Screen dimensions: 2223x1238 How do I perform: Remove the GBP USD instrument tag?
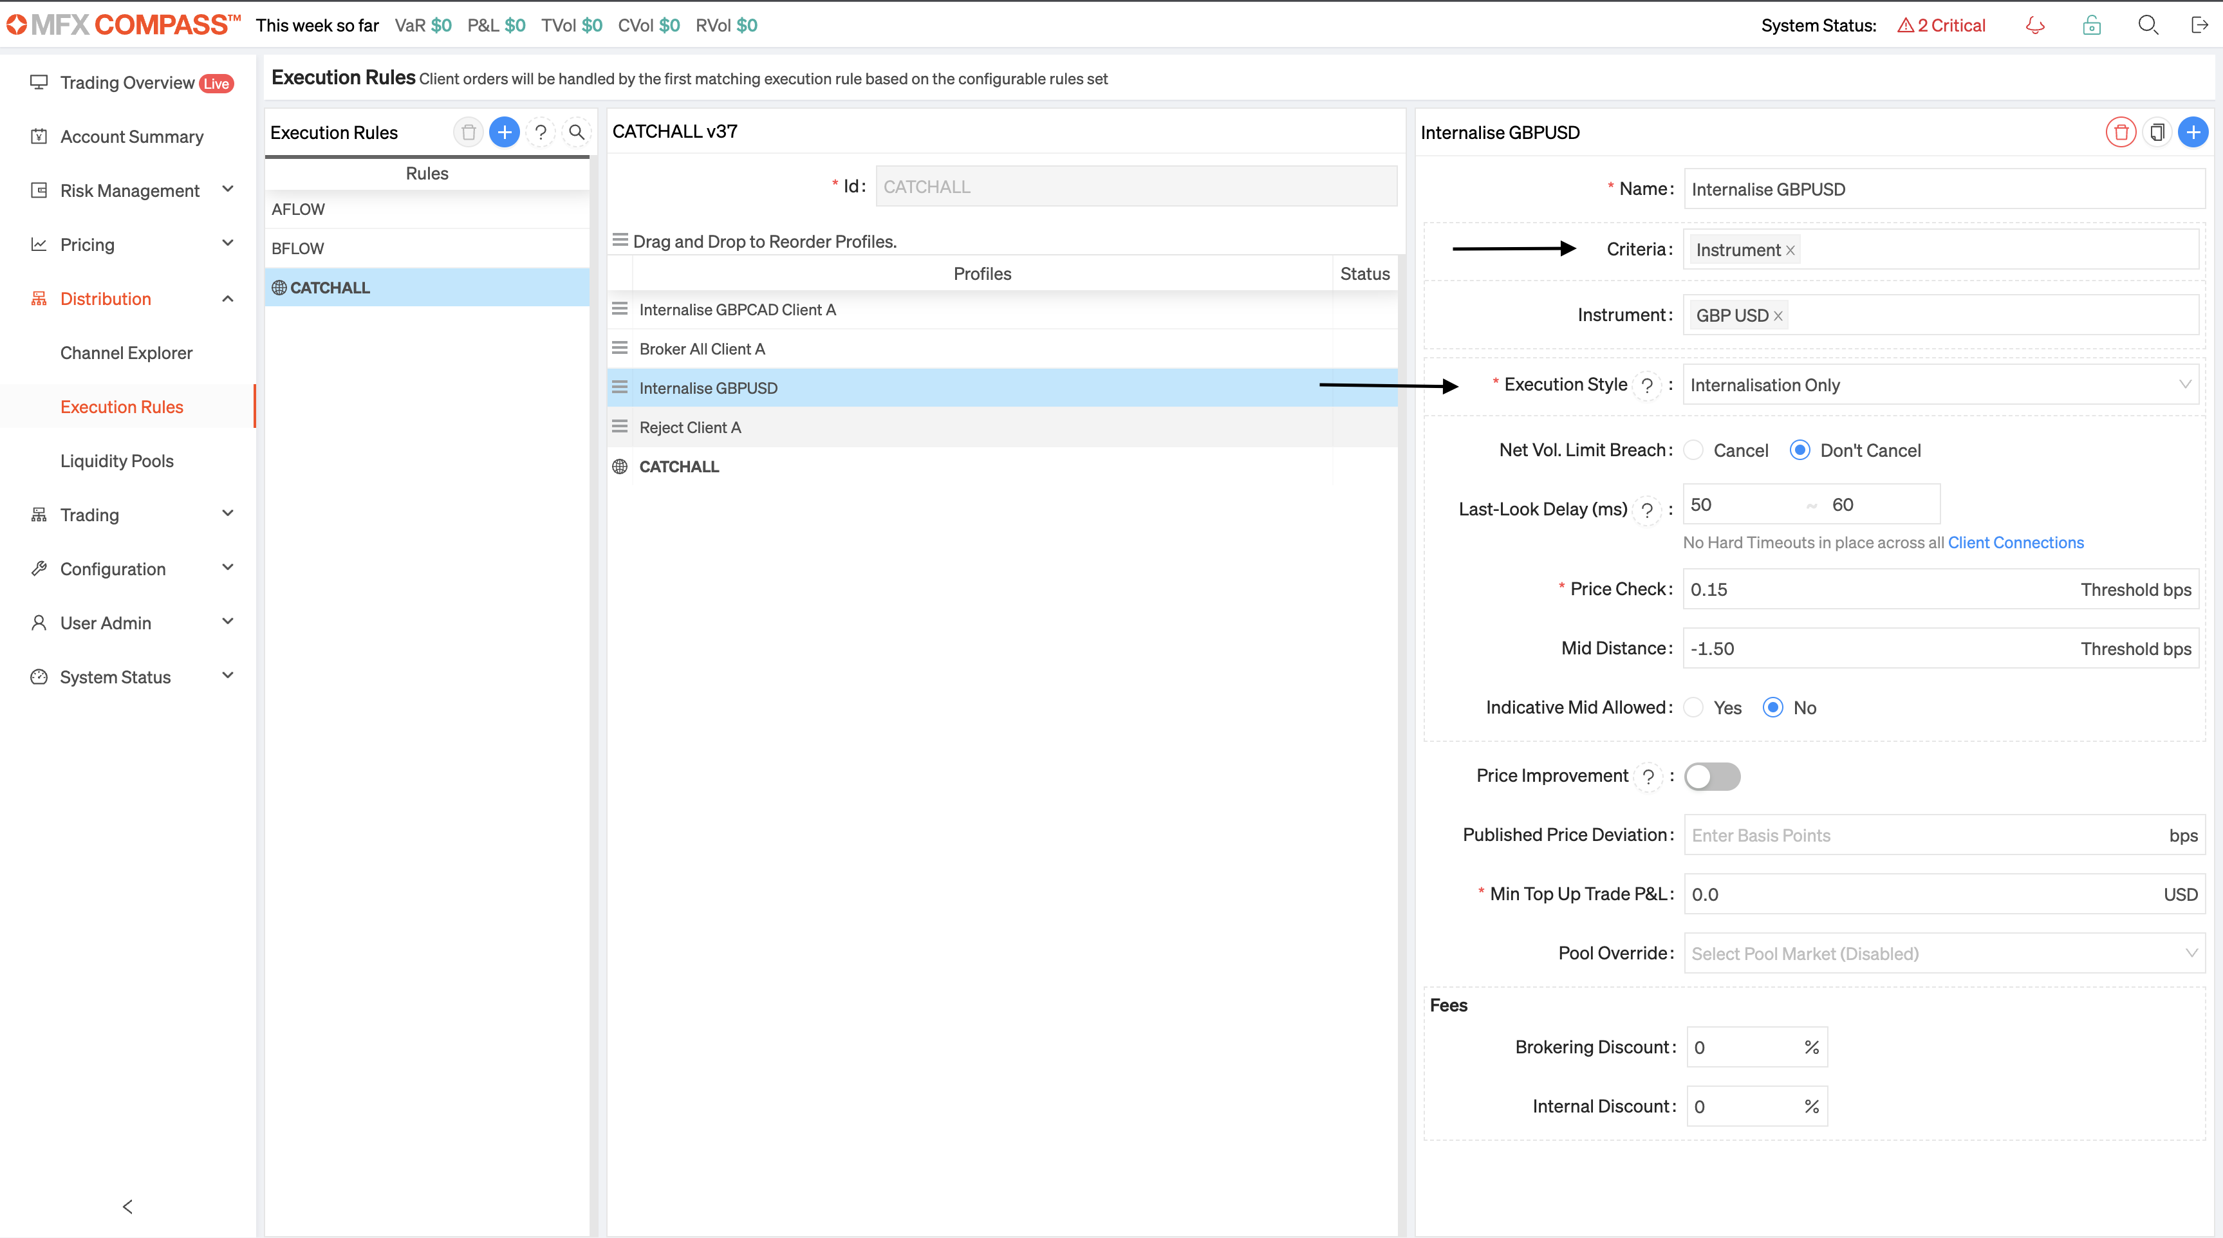[x=1778, y=316]
